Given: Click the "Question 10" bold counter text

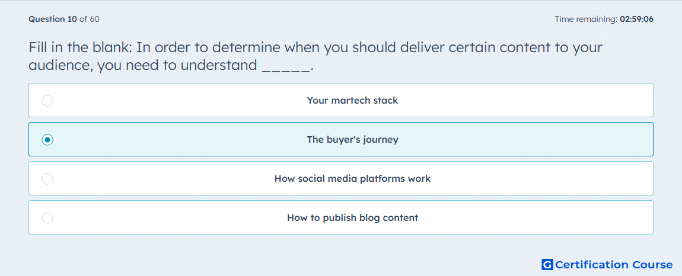Looking at the screenshot, I should point(53,19).
